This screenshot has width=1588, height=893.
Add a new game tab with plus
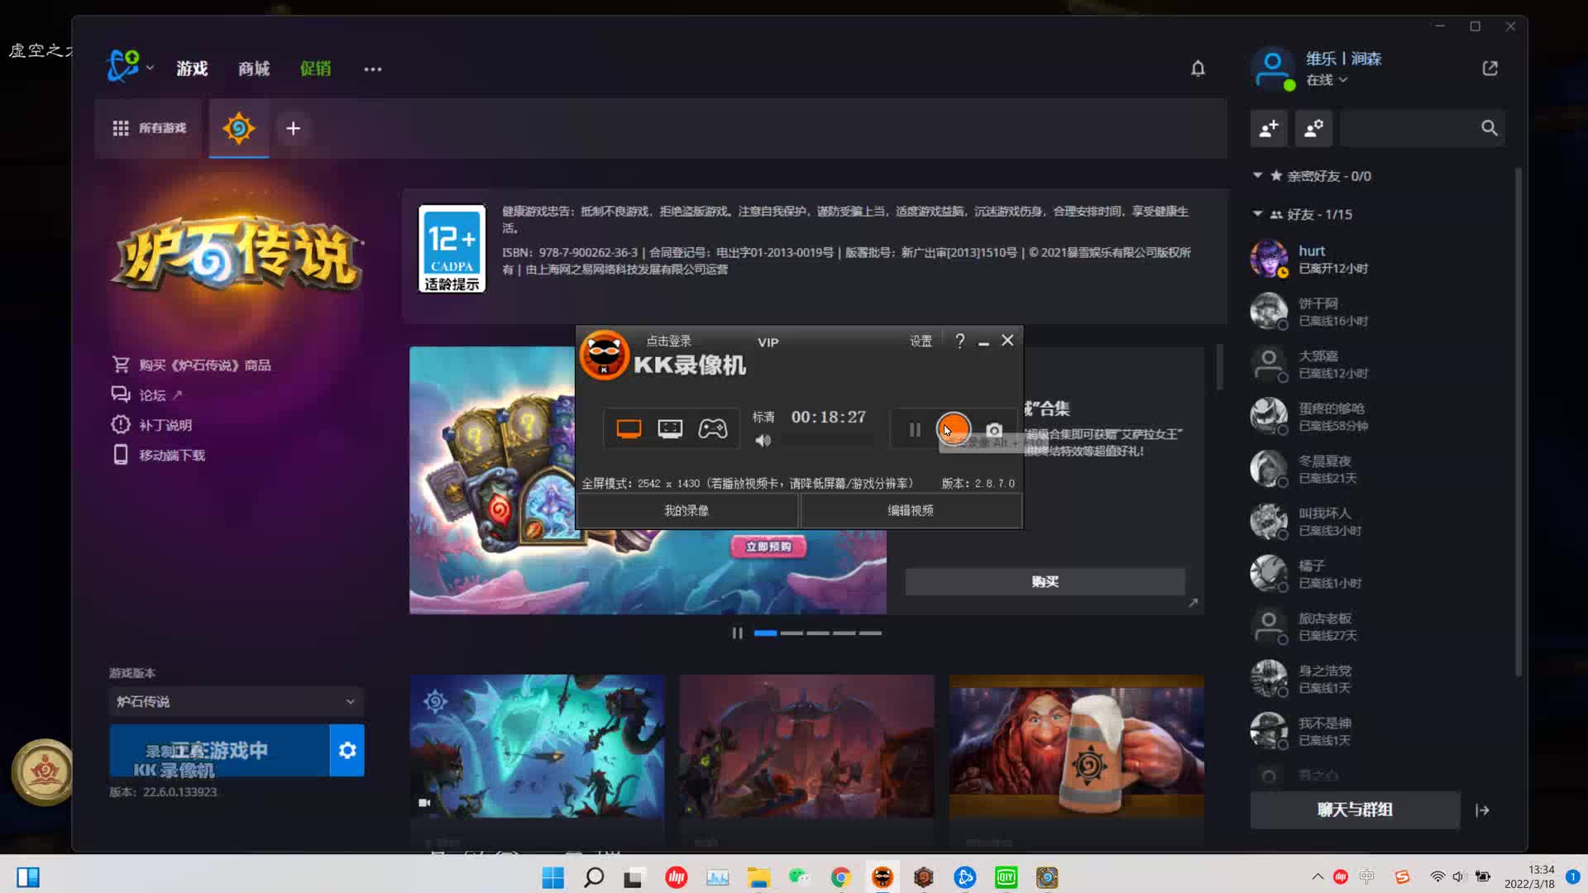point(293,128)
